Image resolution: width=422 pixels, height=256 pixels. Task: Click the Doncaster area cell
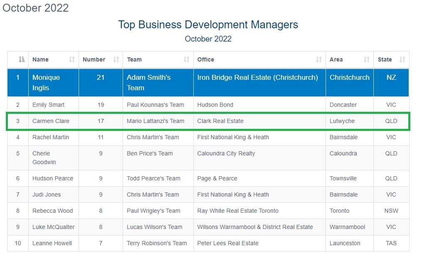tap(350, 105)
